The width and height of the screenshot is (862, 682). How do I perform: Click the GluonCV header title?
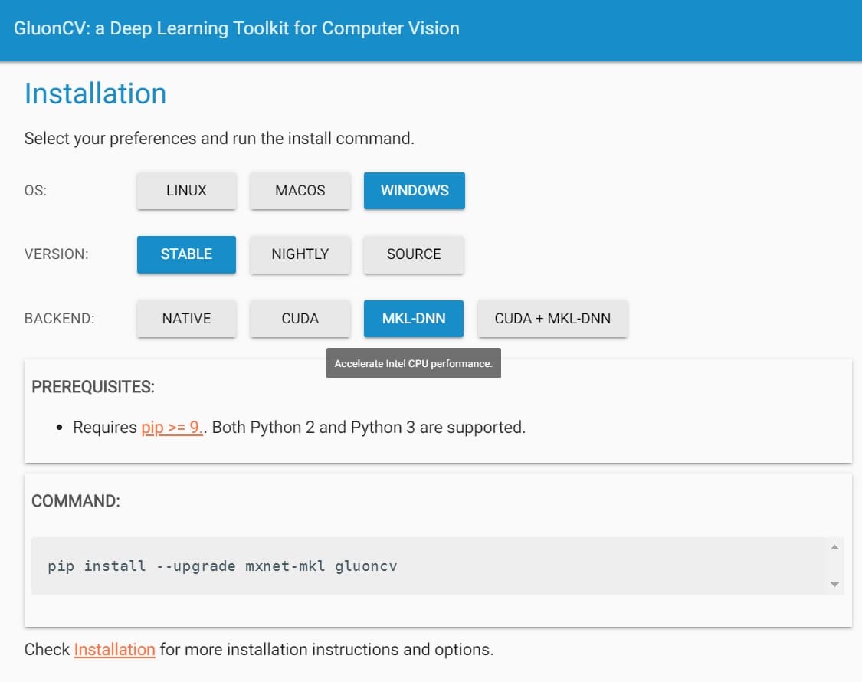pyautogui.click(x=236, y=29)
